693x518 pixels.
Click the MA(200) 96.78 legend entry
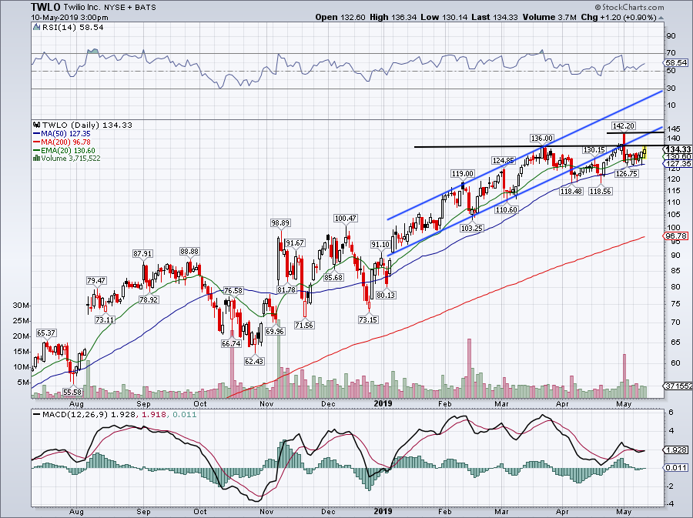(65, 142)
